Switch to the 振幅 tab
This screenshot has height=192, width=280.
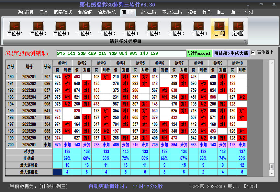tap(191, 12)
